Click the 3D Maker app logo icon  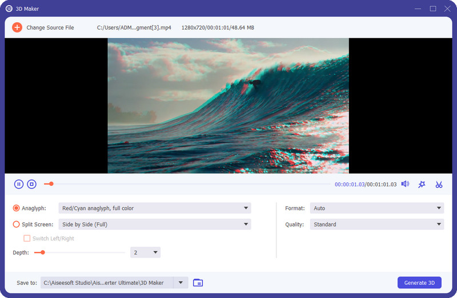point(10,9)
